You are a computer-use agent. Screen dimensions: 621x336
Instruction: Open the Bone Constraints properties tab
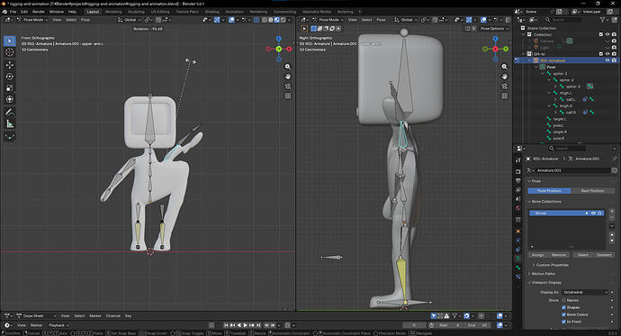click(518, 277)
